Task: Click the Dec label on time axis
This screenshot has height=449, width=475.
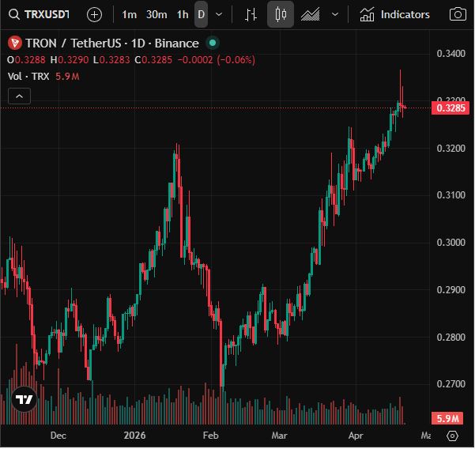Action: [x=58, y=436]
